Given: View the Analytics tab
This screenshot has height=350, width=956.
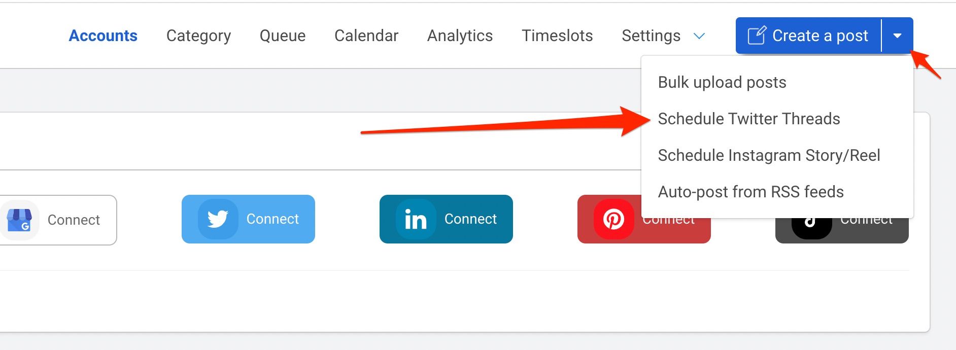Looking at the screenshot, I should (460, 36).
